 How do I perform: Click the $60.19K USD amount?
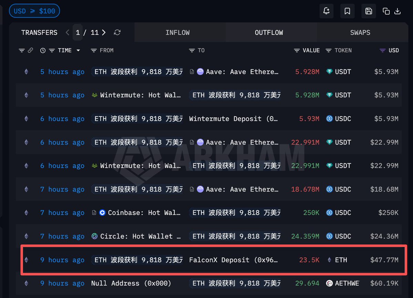[x=384, y=283]
